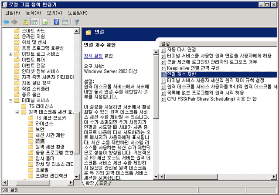Click the folder icon beside 종료 옵션

17,94
